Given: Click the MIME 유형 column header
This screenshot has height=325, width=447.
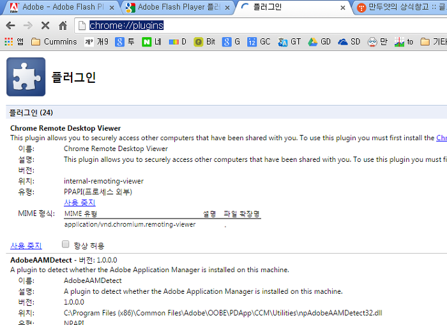Looking at the screenshot, I should coord(81,213).
